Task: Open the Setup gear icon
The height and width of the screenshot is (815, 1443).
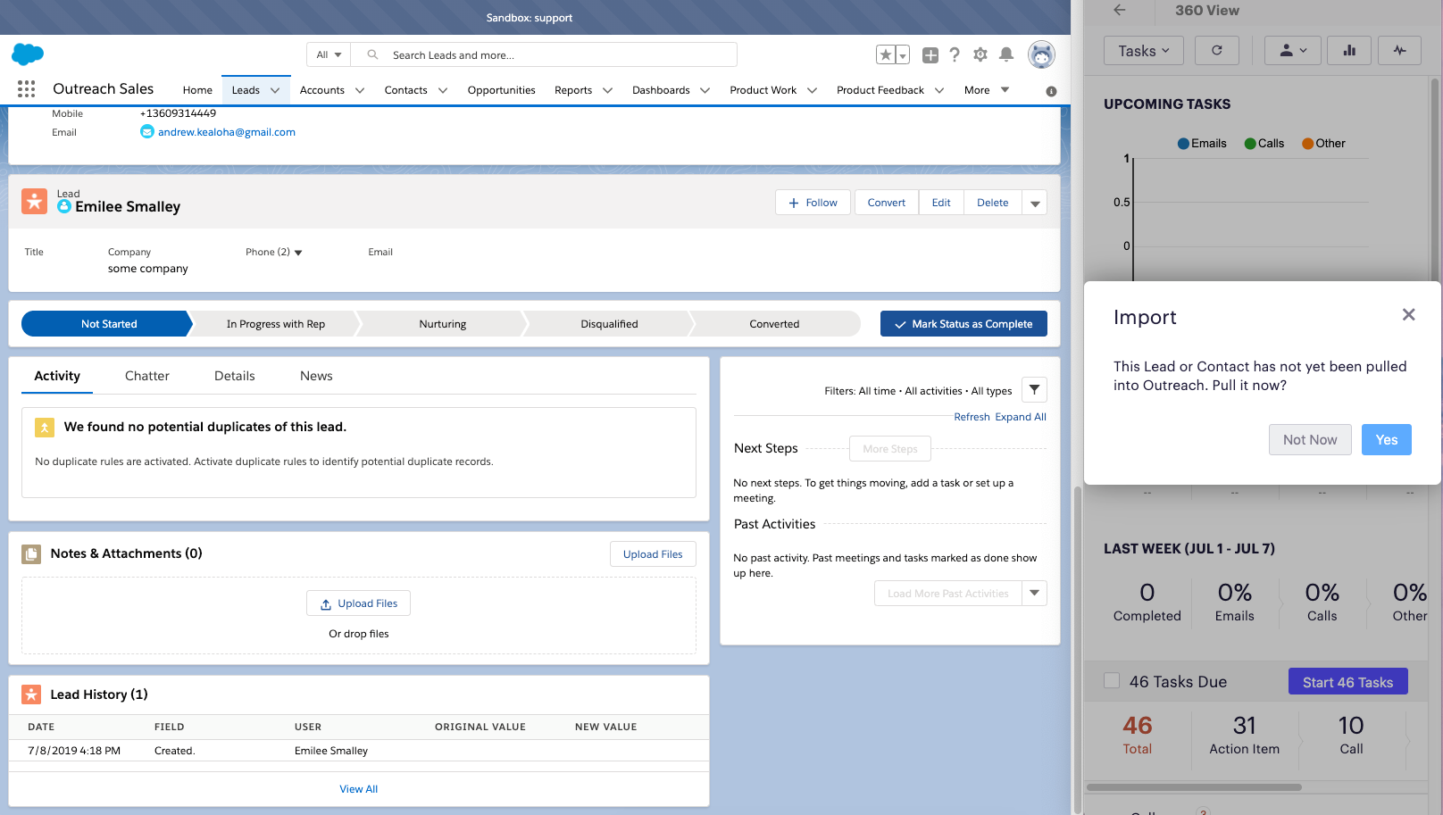Action: (980, 55)
